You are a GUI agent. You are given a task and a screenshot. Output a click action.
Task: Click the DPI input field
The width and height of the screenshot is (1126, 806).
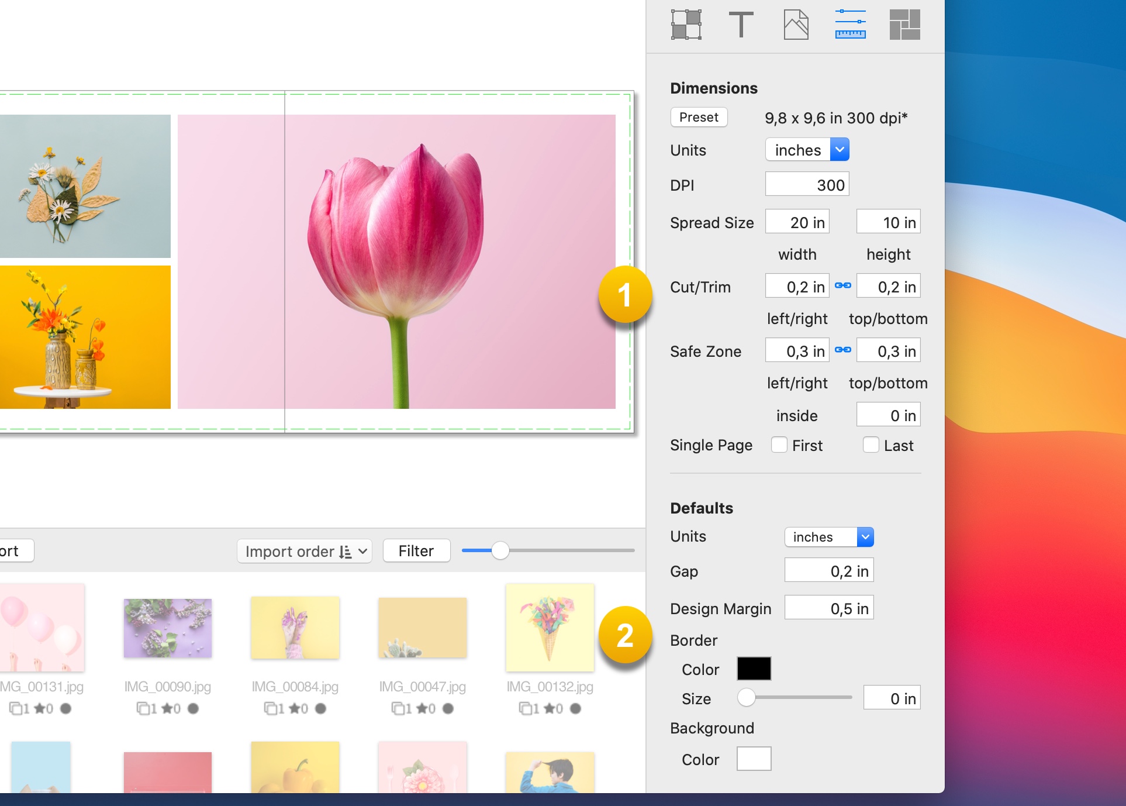tap(806, 184)
